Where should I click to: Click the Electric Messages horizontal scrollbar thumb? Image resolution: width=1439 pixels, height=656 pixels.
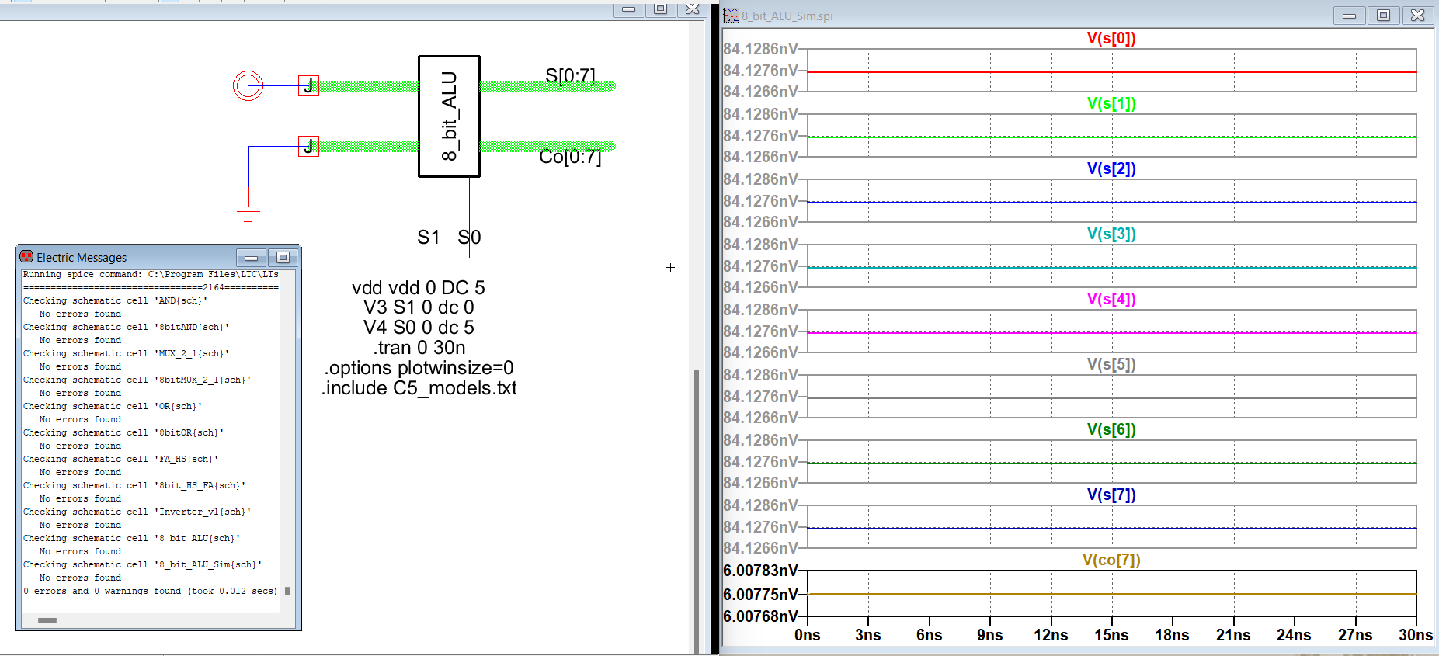pyautogui.click(x=47, y=620)
